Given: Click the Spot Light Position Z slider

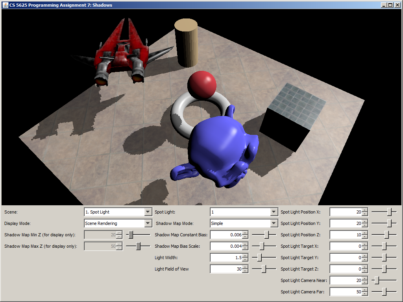Looking at the screenshot, I should 384,235.
